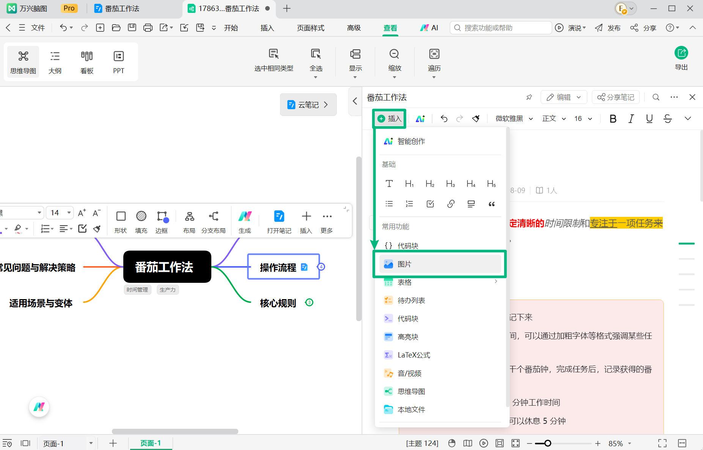The width and height of the screenshot is (703, 450).
Task: Click the Save icon in top toolbar
Action: 132,28
